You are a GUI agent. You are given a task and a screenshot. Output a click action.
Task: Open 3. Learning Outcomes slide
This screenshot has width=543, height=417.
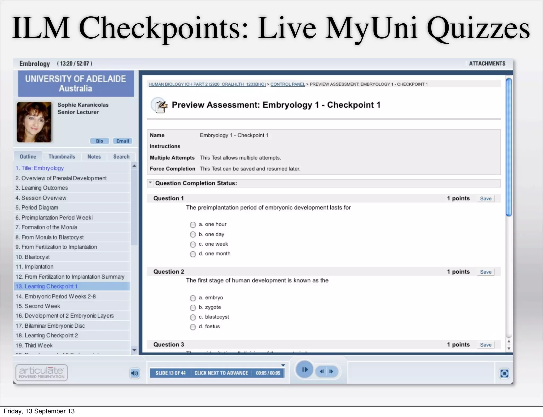(x=72, y=188)
